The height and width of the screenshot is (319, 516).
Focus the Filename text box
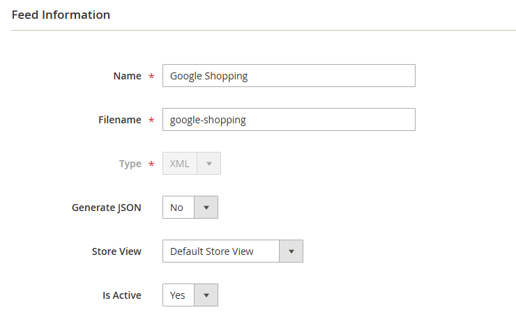[x=288, y=120]
